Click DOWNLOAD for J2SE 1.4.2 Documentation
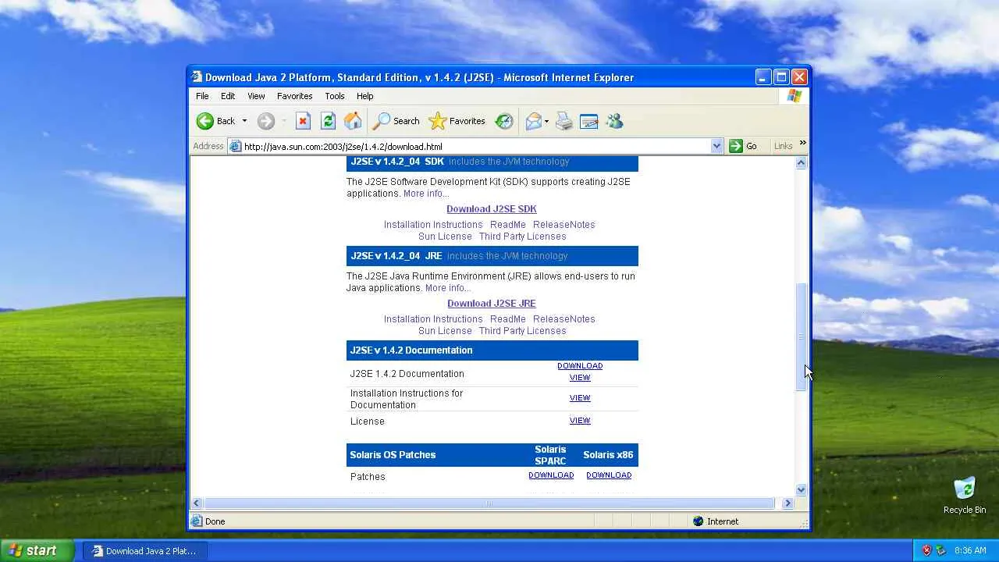The width and height of the screenshot is (999, 562). click(580, 366)
